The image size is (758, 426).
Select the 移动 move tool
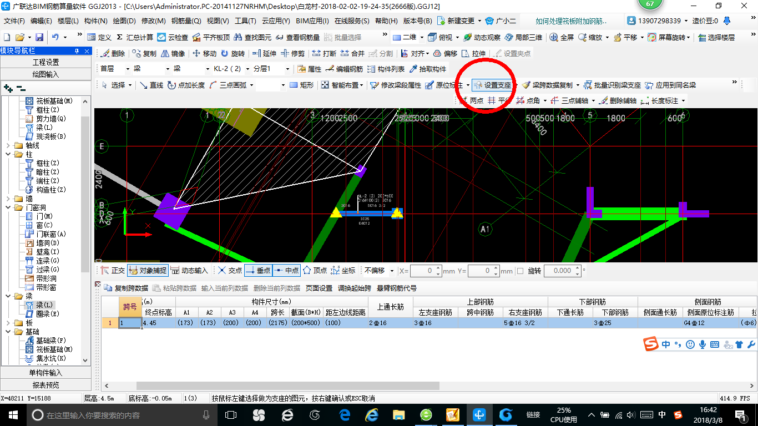[204, 54]
